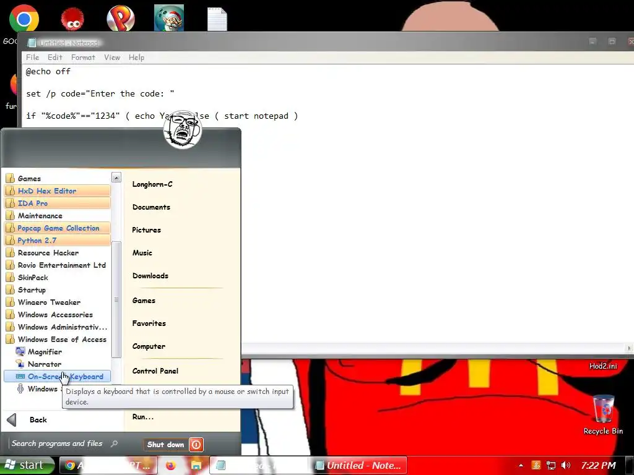
Task: Open Notepad View menu
Action: [x=112, y=58]
